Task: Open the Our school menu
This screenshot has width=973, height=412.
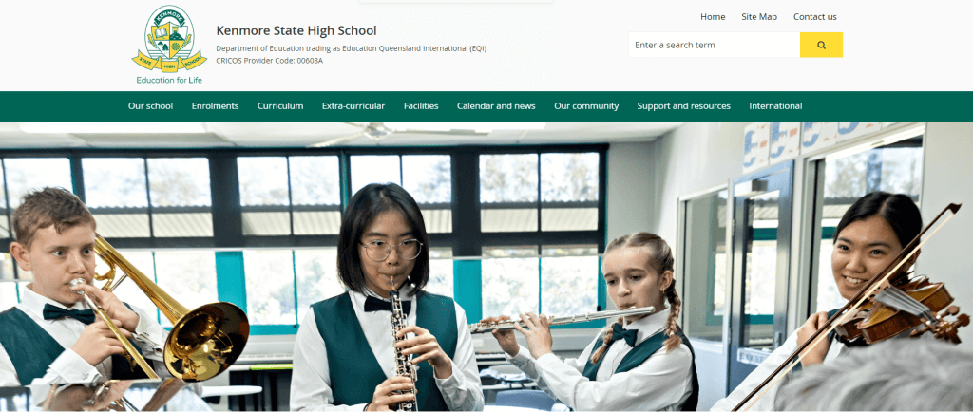Action: [x=150, y=106]
